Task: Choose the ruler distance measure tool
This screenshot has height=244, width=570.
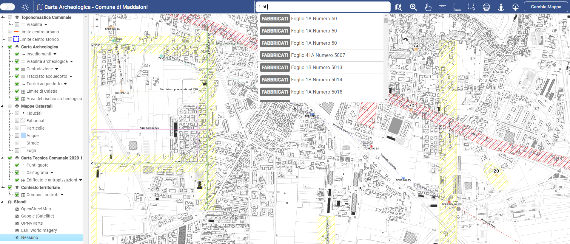Action: coord(443,7)
